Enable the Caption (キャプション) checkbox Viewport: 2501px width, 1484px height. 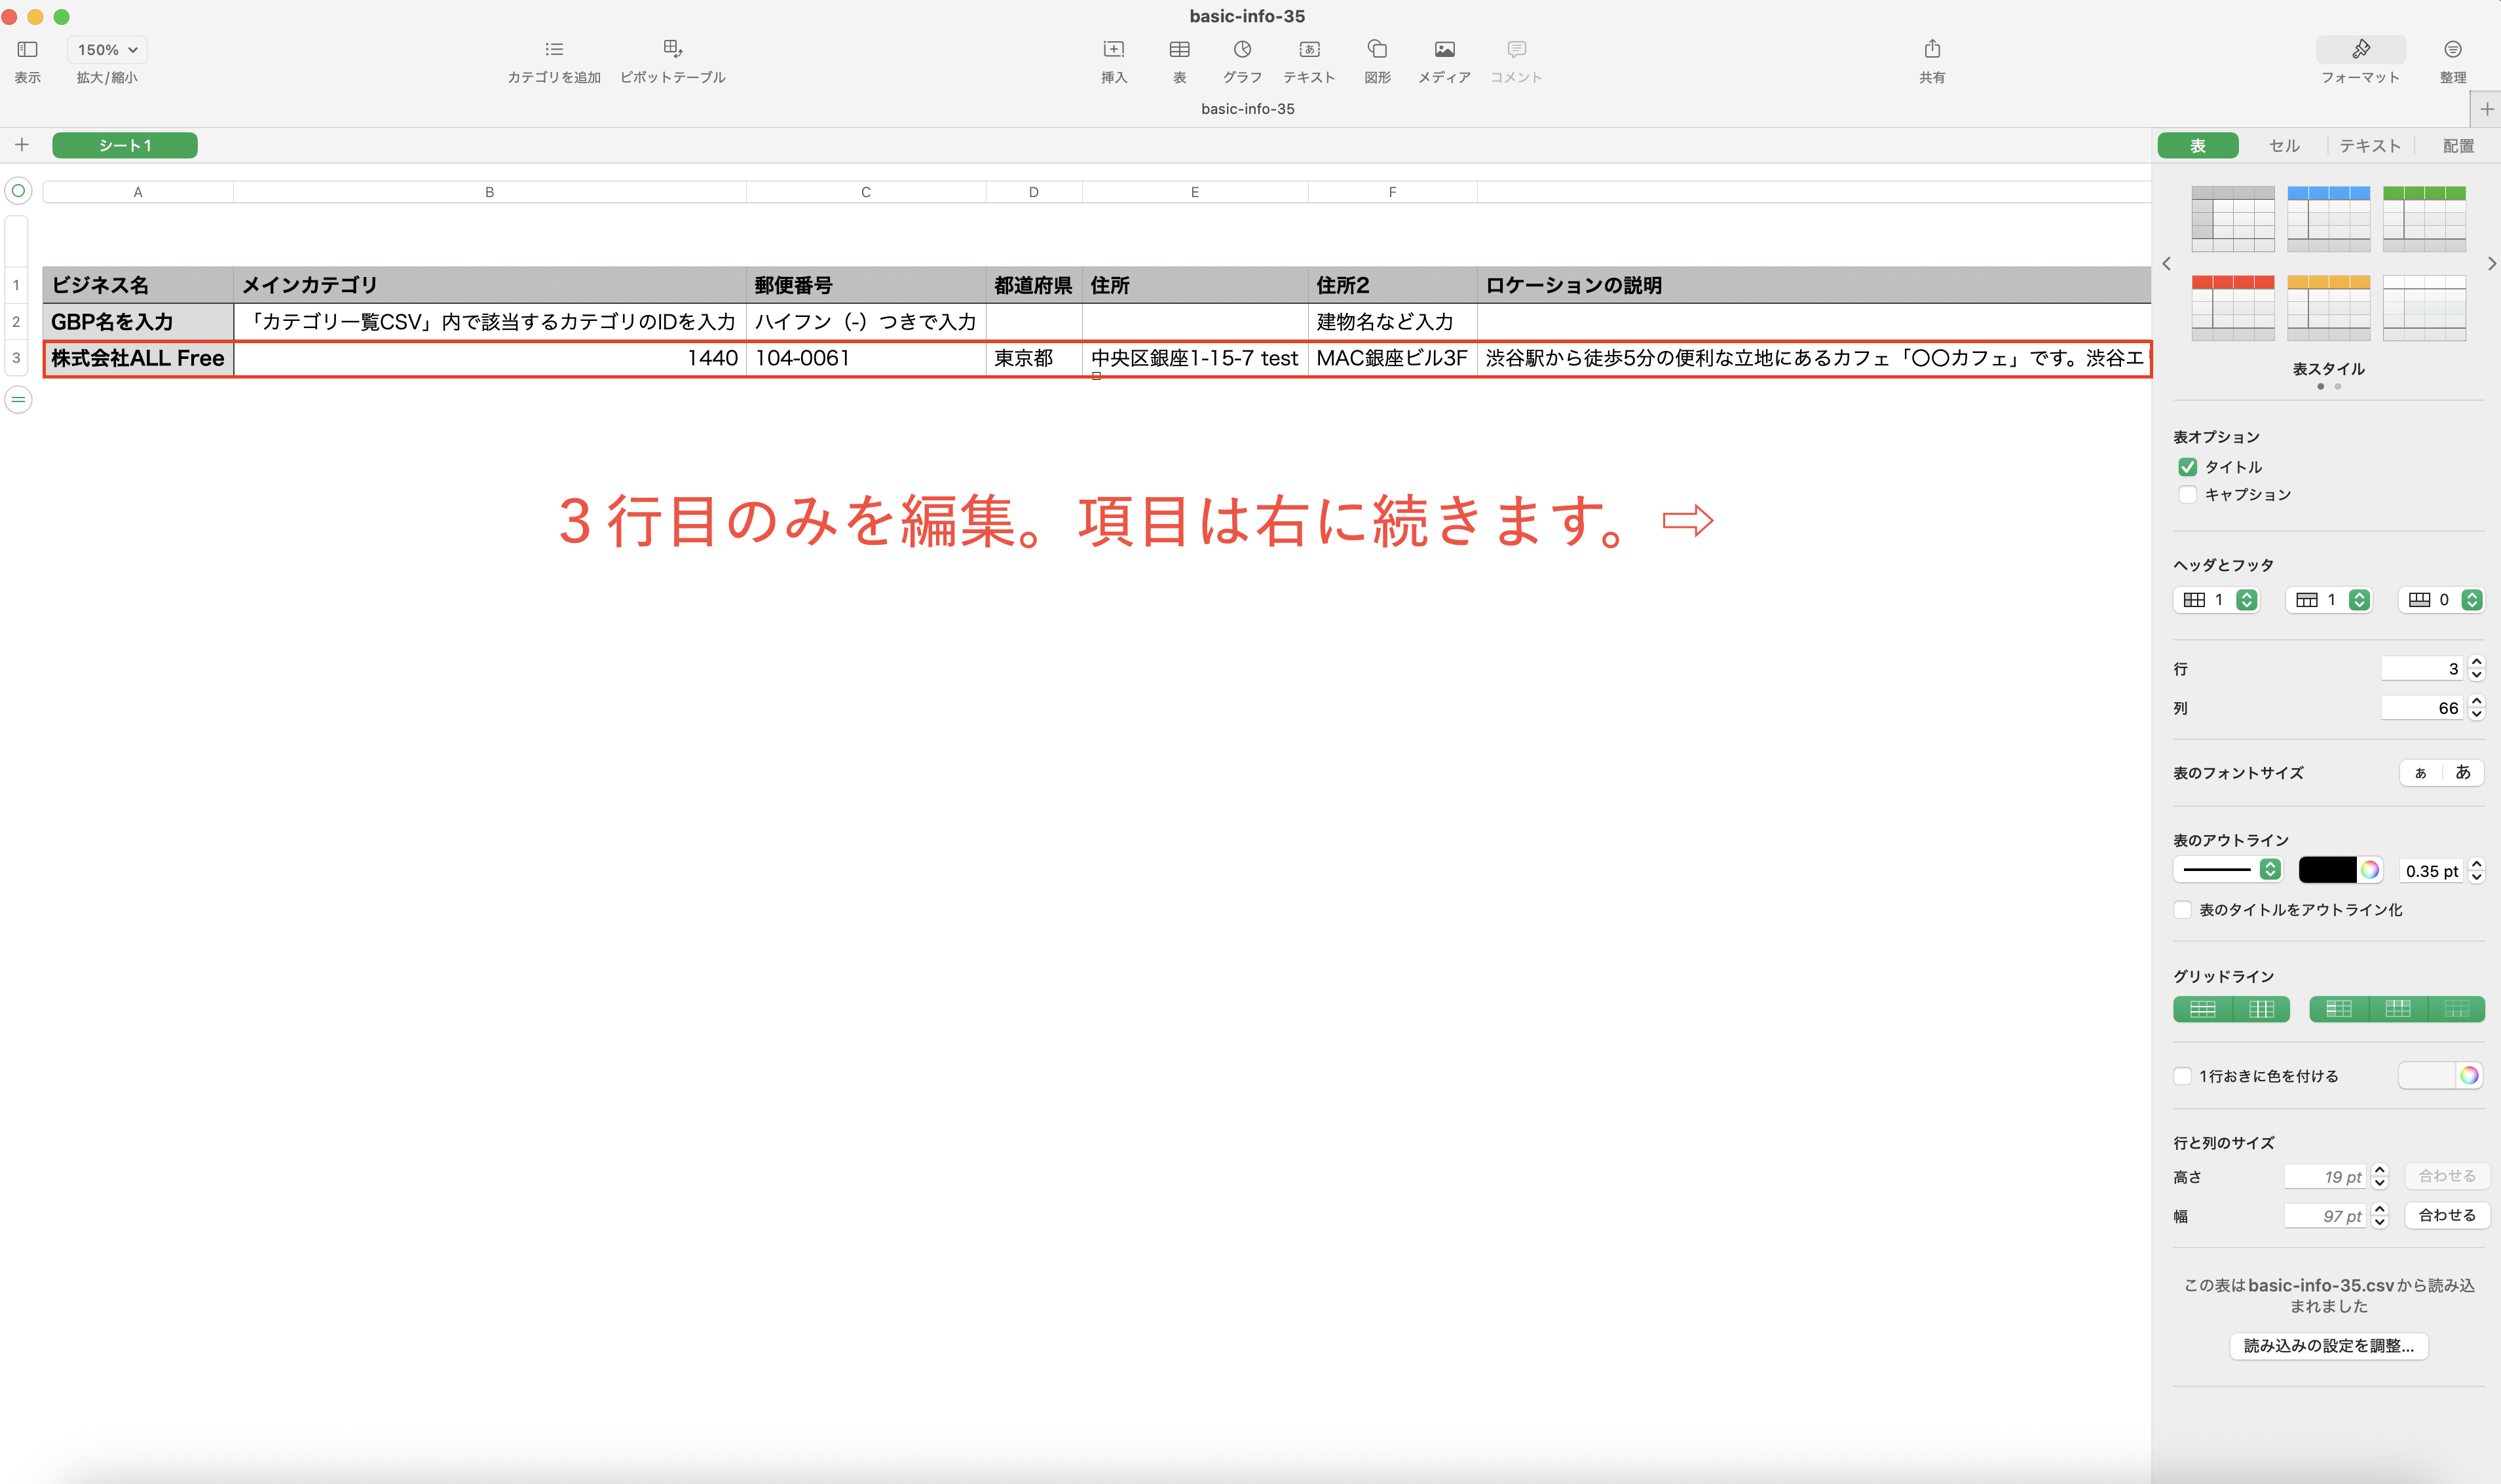coord(2187,495)
